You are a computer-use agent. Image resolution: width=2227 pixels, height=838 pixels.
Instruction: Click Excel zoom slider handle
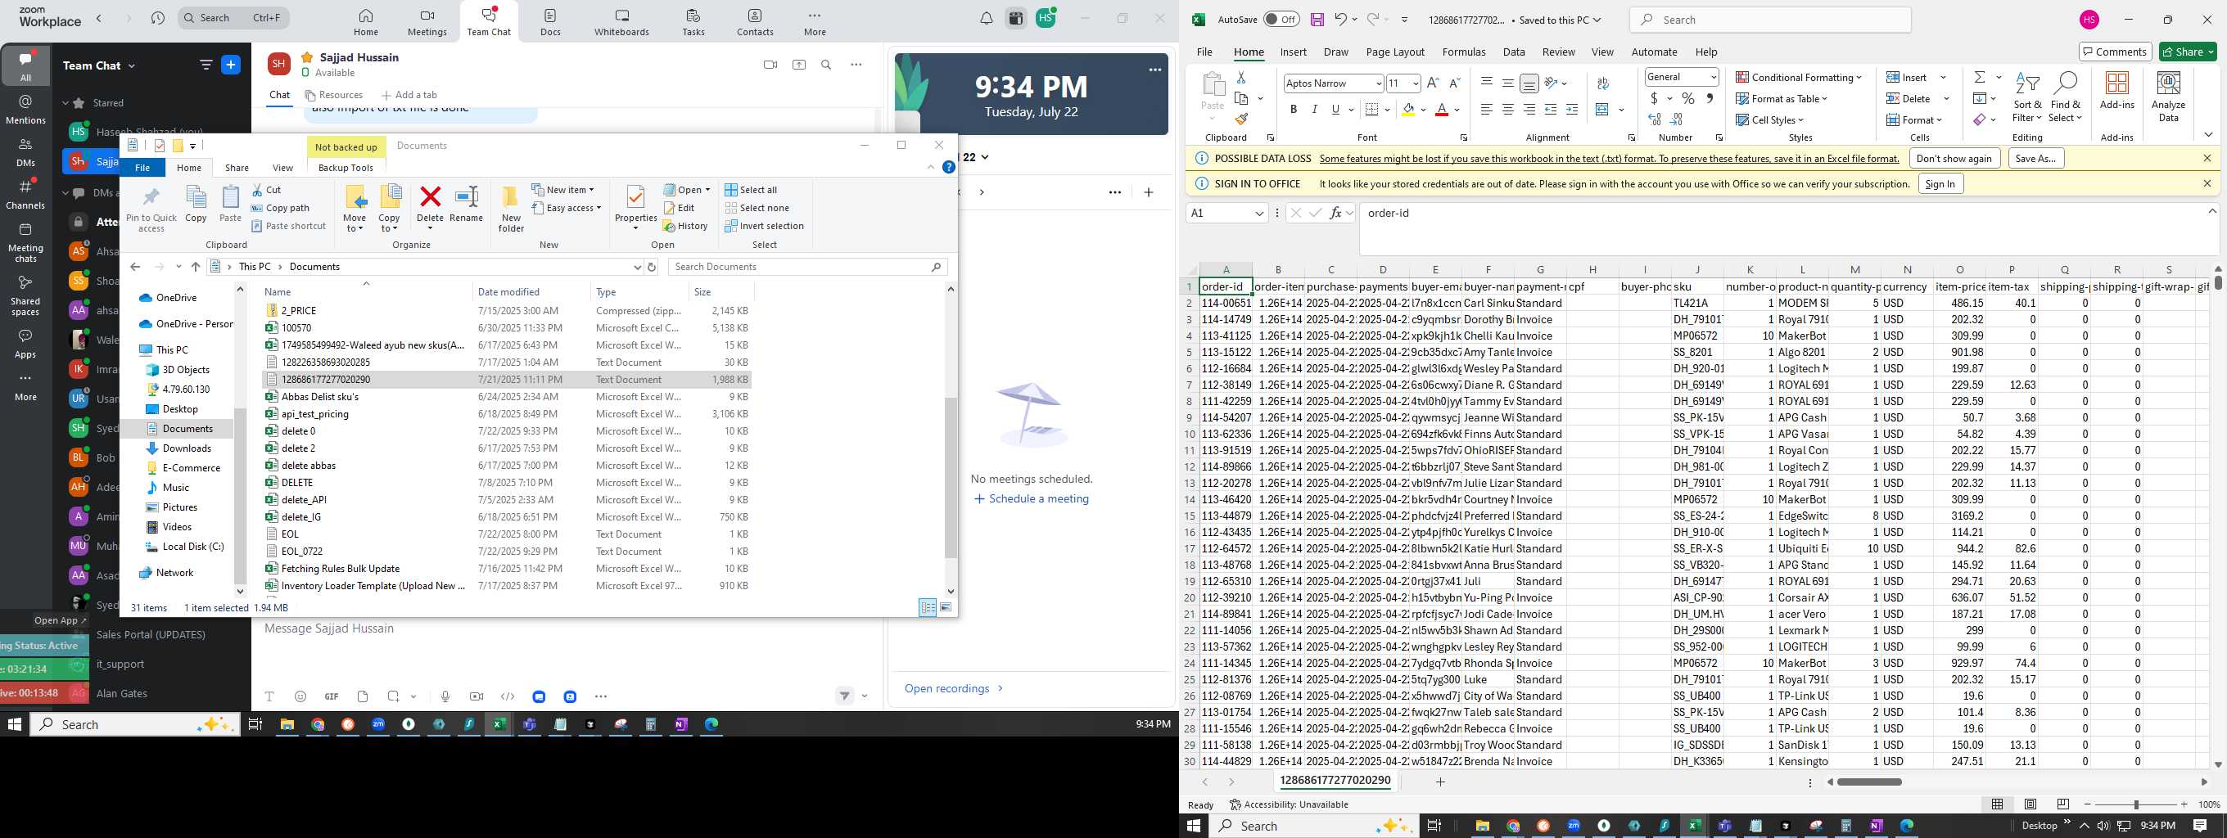2135,804
